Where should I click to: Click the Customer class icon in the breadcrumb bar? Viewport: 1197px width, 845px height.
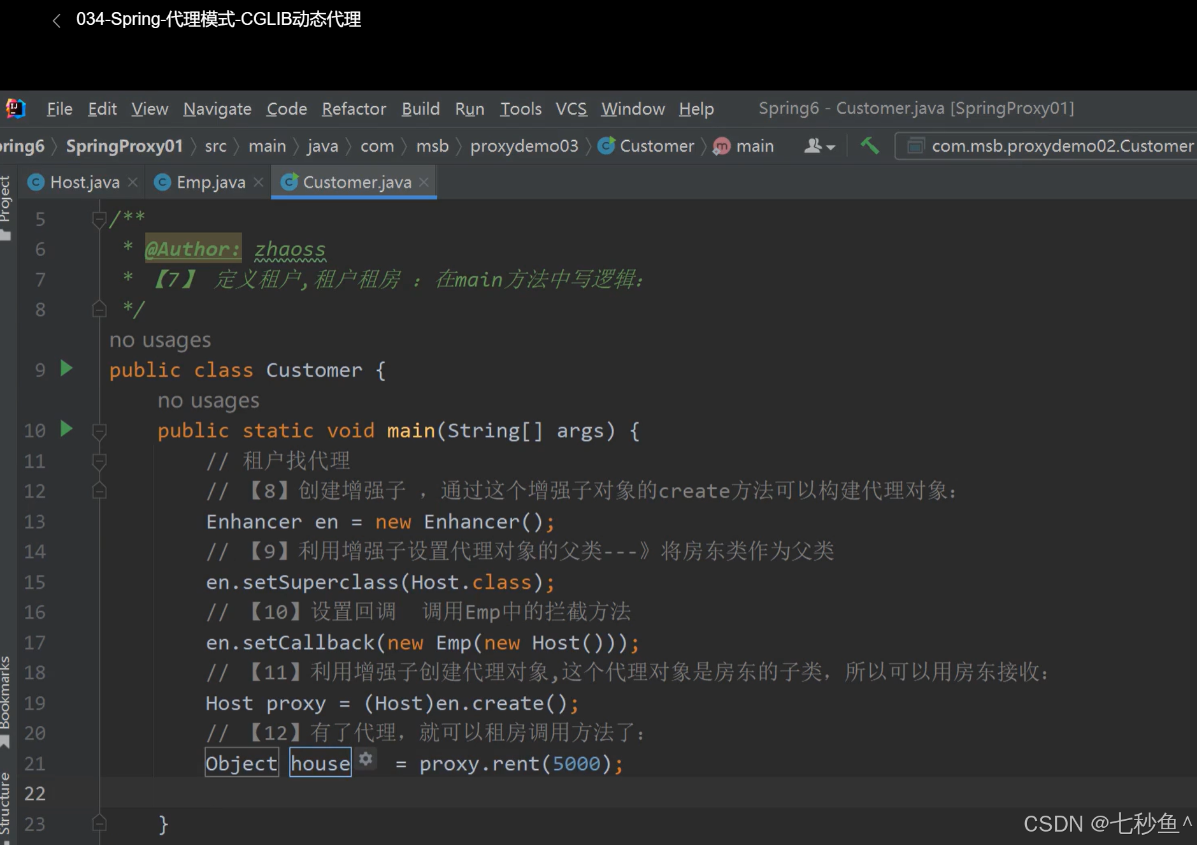[606, 145]
